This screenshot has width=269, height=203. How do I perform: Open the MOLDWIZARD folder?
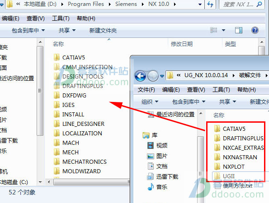click(77, 171)
